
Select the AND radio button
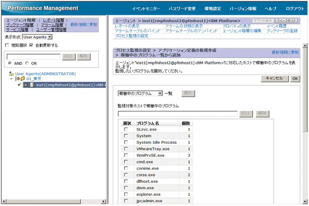[9, 63]
